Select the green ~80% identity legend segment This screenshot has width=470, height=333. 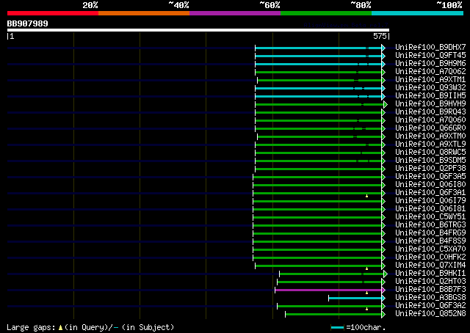(326, 13)
